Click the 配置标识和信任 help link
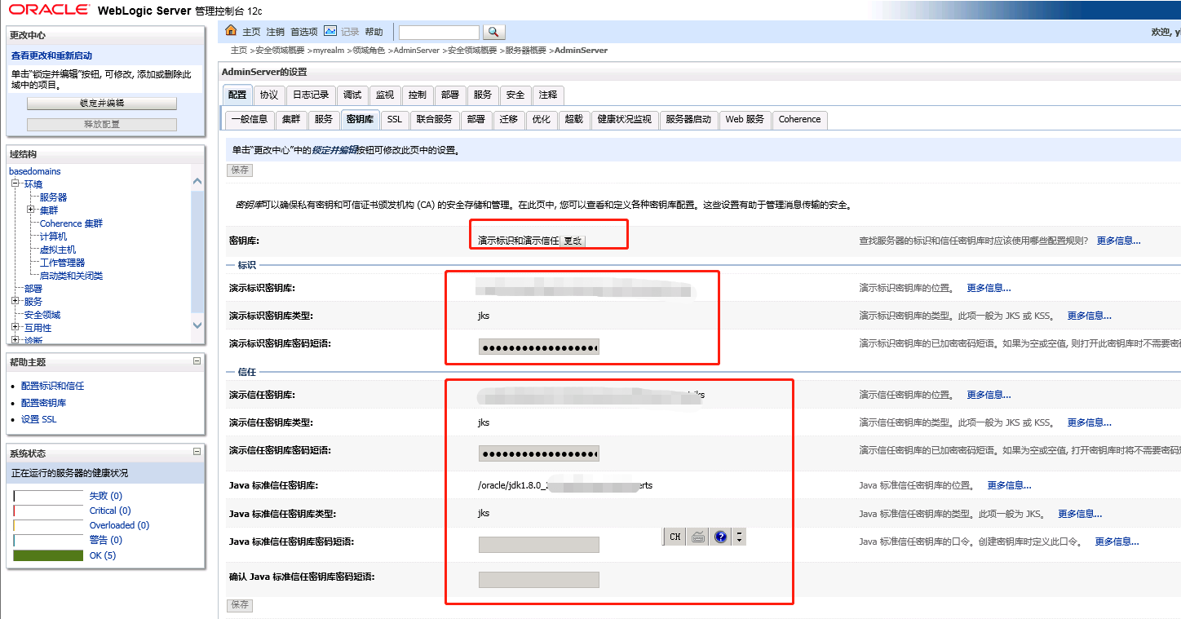1181x619 pixels. click(x=53, y=386)
